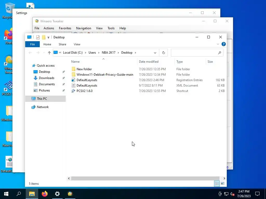Switch to Details view layout icon
This screenshot has height=199, width=266.
[x=217, y=184]
